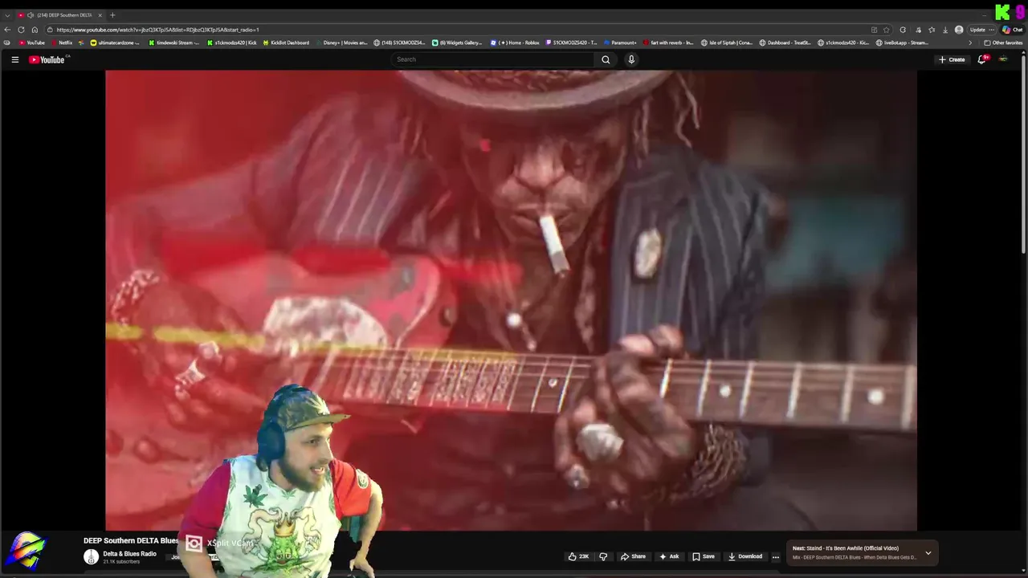Open the Dashboard - TreatSt bookmark
Viewport: 1028px width, 578px height.
coord(785,43)
